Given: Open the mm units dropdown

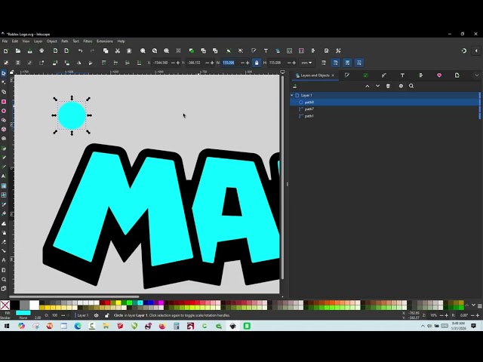Looking at the screenshot, I should 306,63.
